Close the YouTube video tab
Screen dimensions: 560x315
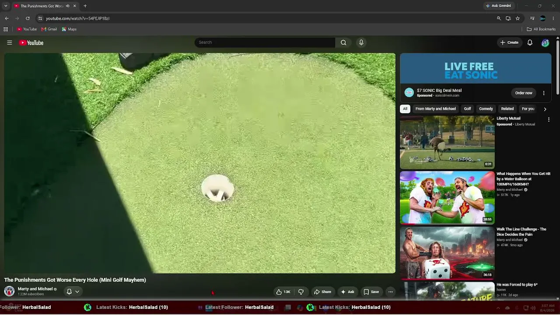click(74, 6)
